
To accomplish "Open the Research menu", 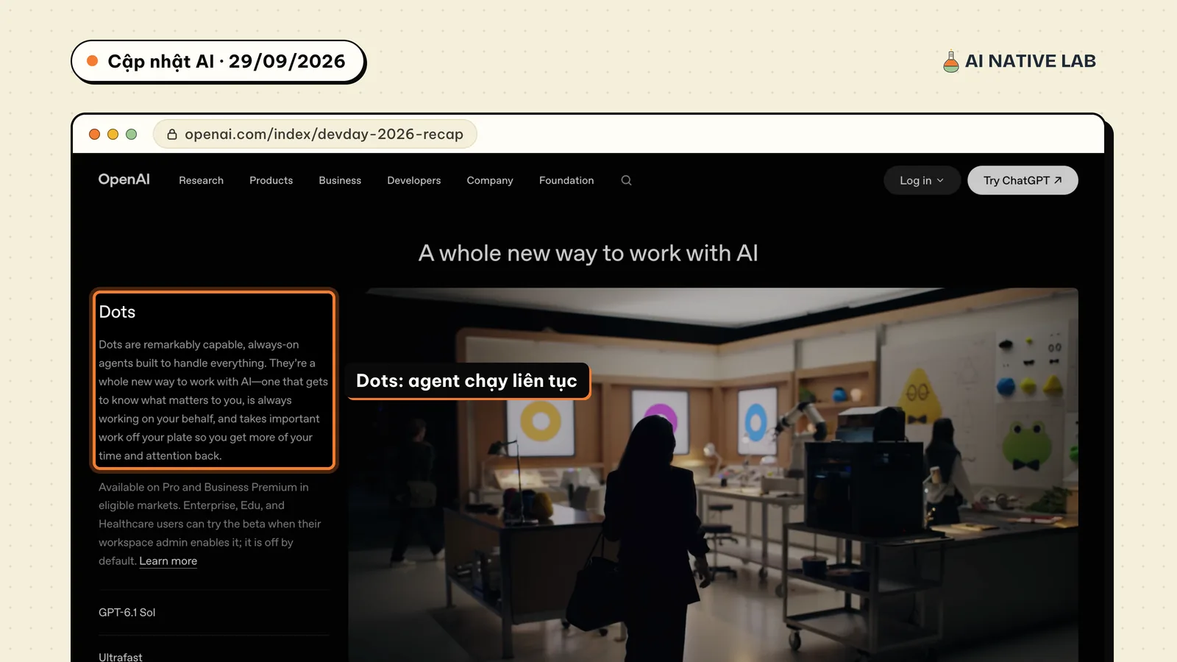I will point(201,180).
